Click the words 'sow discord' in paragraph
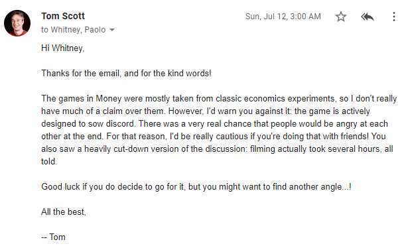Image resolution: width=408 pixels, height=246 pixels. coord(111,123)
